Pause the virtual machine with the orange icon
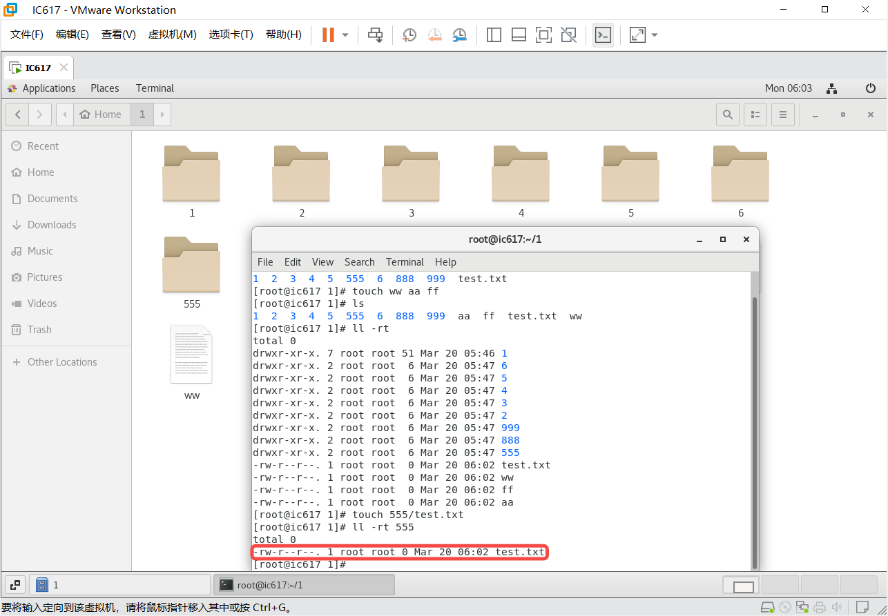This screenshot has height=616, width=888. (x=328, y=34)
